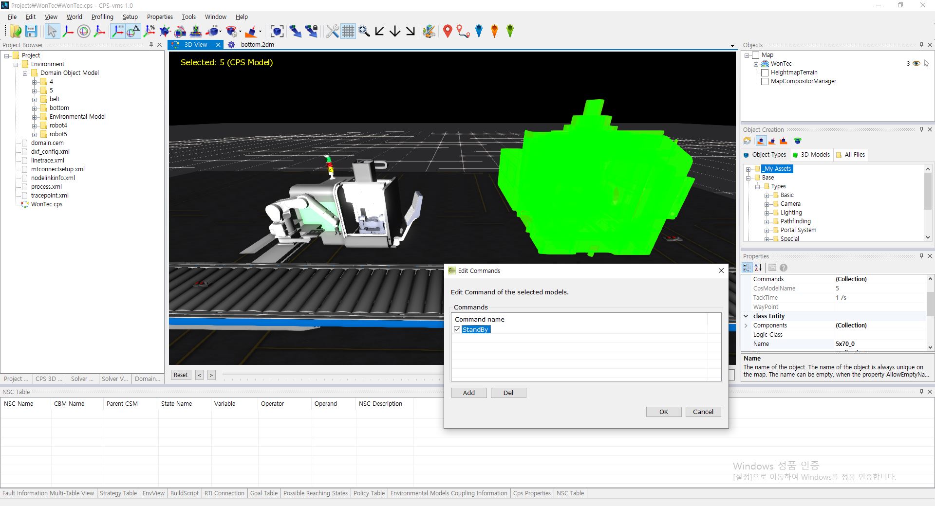Click the Alphabetical sort icon in Properties

[x=758, y=268]
